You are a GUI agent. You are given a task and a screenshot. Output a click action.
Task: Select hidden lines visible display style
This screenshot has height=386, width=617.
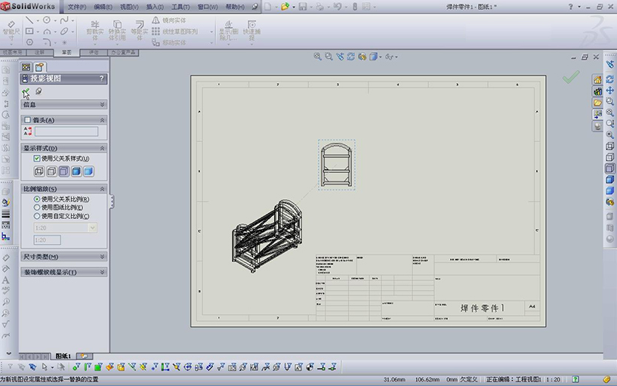point(51,171)
